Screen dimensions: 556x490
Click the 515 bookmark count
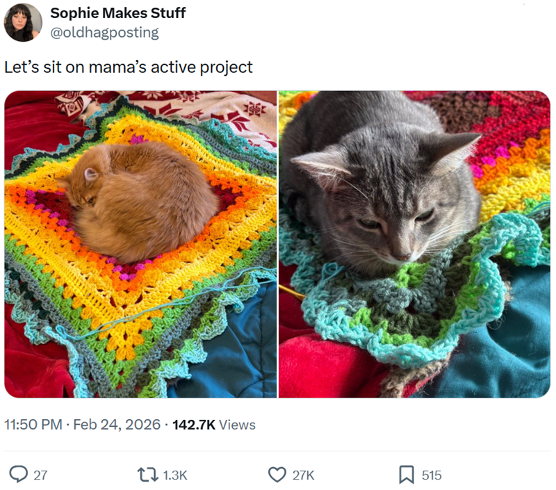[434, 476]
